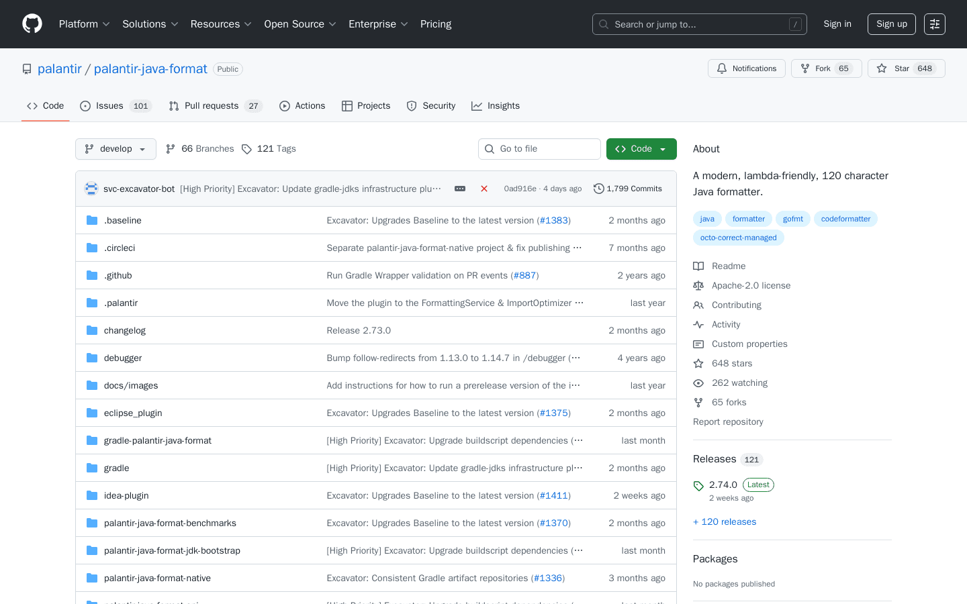This screenshot has height=604, width=967.
Task: Select the formatter topic tag
Action: (749, 219)
